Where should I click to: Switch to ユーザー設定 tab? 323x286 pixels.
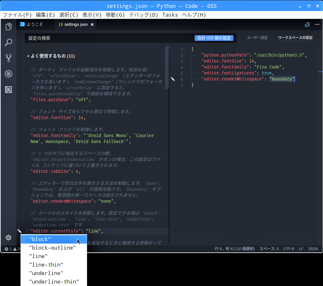[x=257, y=38]
